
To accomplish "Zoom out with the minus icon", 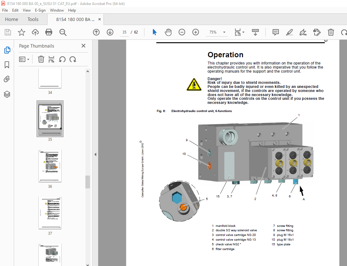I will (x=182, y=32).
